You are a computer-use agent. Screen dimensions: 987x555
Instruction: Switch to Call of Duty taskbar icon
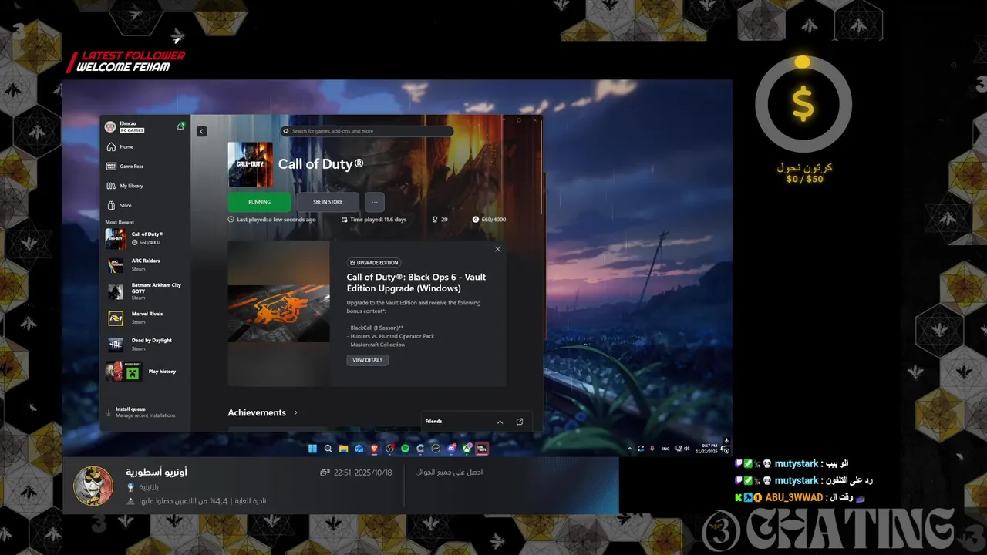tap(482, 448)
